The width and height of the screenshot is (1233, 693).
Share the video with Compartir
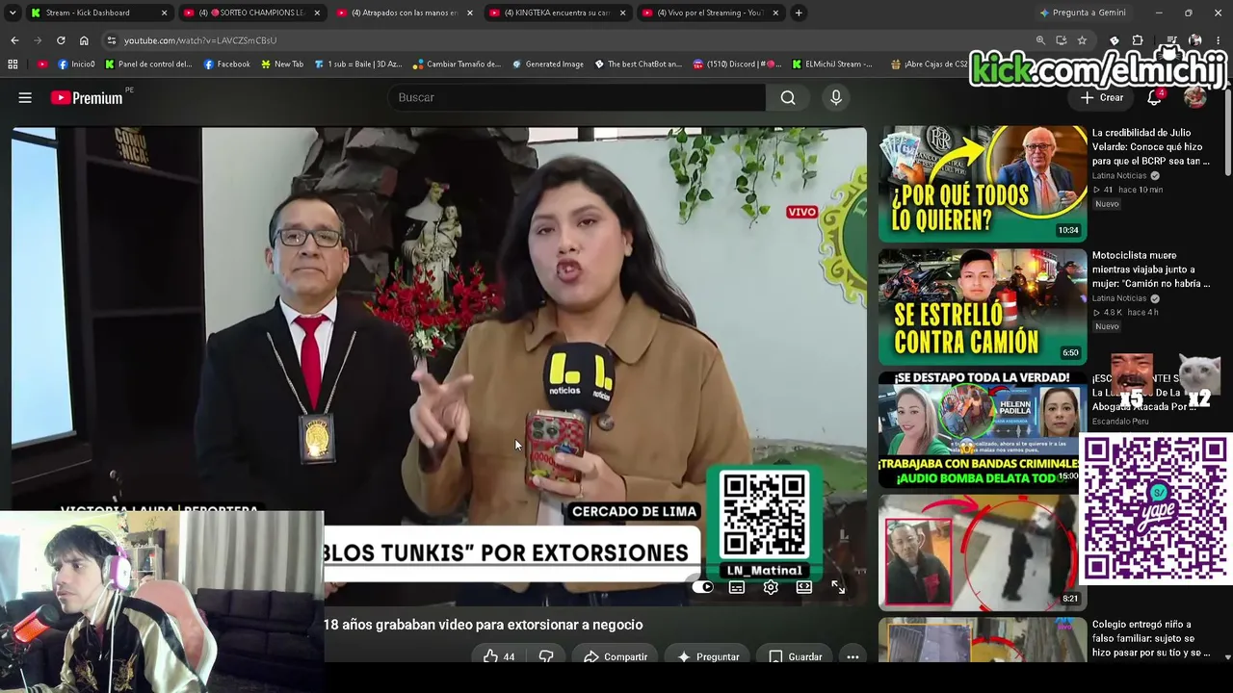coord(616,656)
